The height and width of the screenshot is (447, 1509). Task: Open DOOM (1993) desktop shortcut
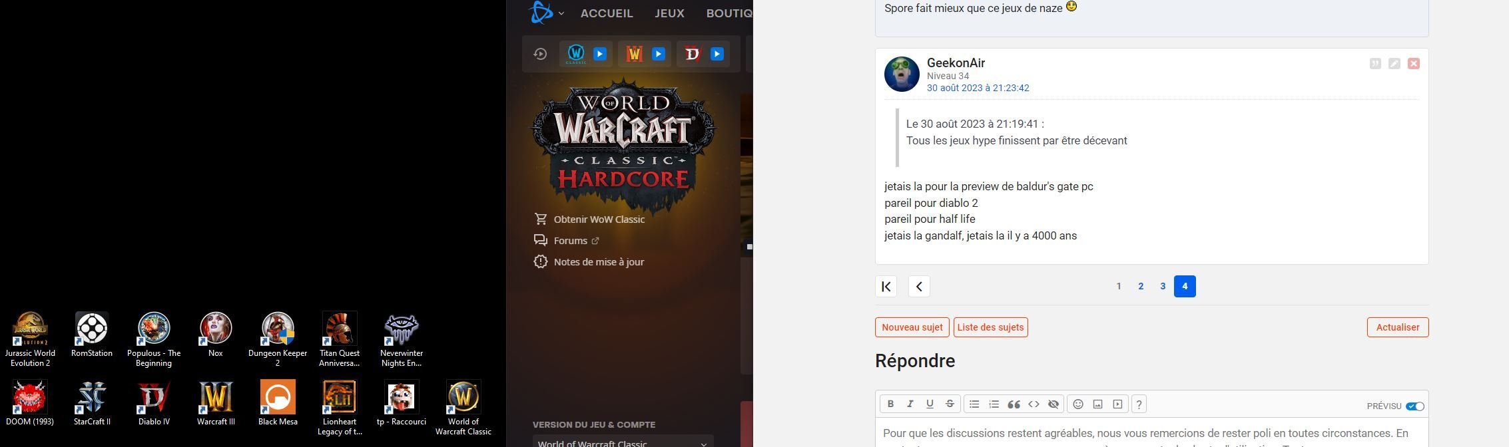pyautogui.click(x=30, y=403)
